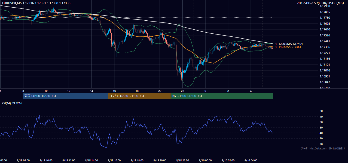The height and width of the screenshot is (163, 348).
Task: Click the 2017-08-15 EUR/USD (M5) heading
Action: pyautogui.click(x=320, y=3)
